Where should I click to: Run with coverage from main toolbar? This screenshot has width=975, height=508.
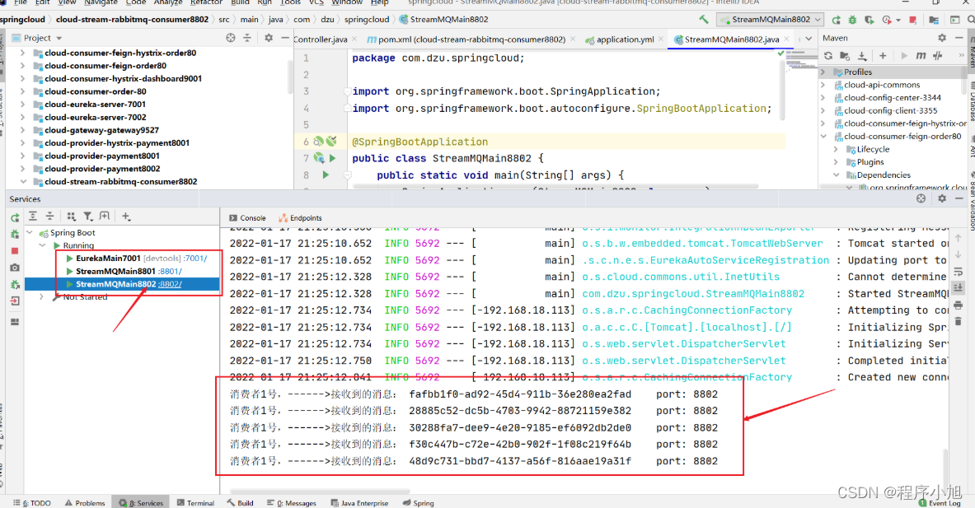tap(870, 20)
